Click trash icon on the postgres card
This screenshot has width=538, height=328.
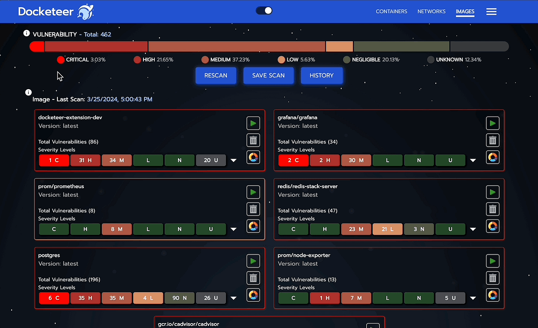pyautogui.click(x=253, y=278)
